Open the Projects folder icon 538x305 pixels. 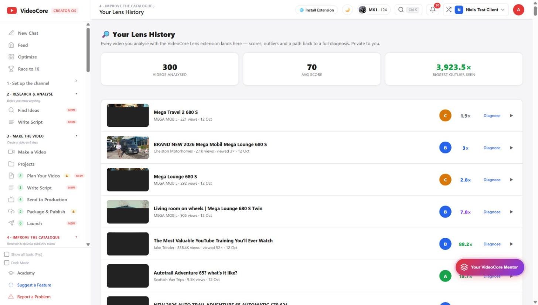(11, 164)
